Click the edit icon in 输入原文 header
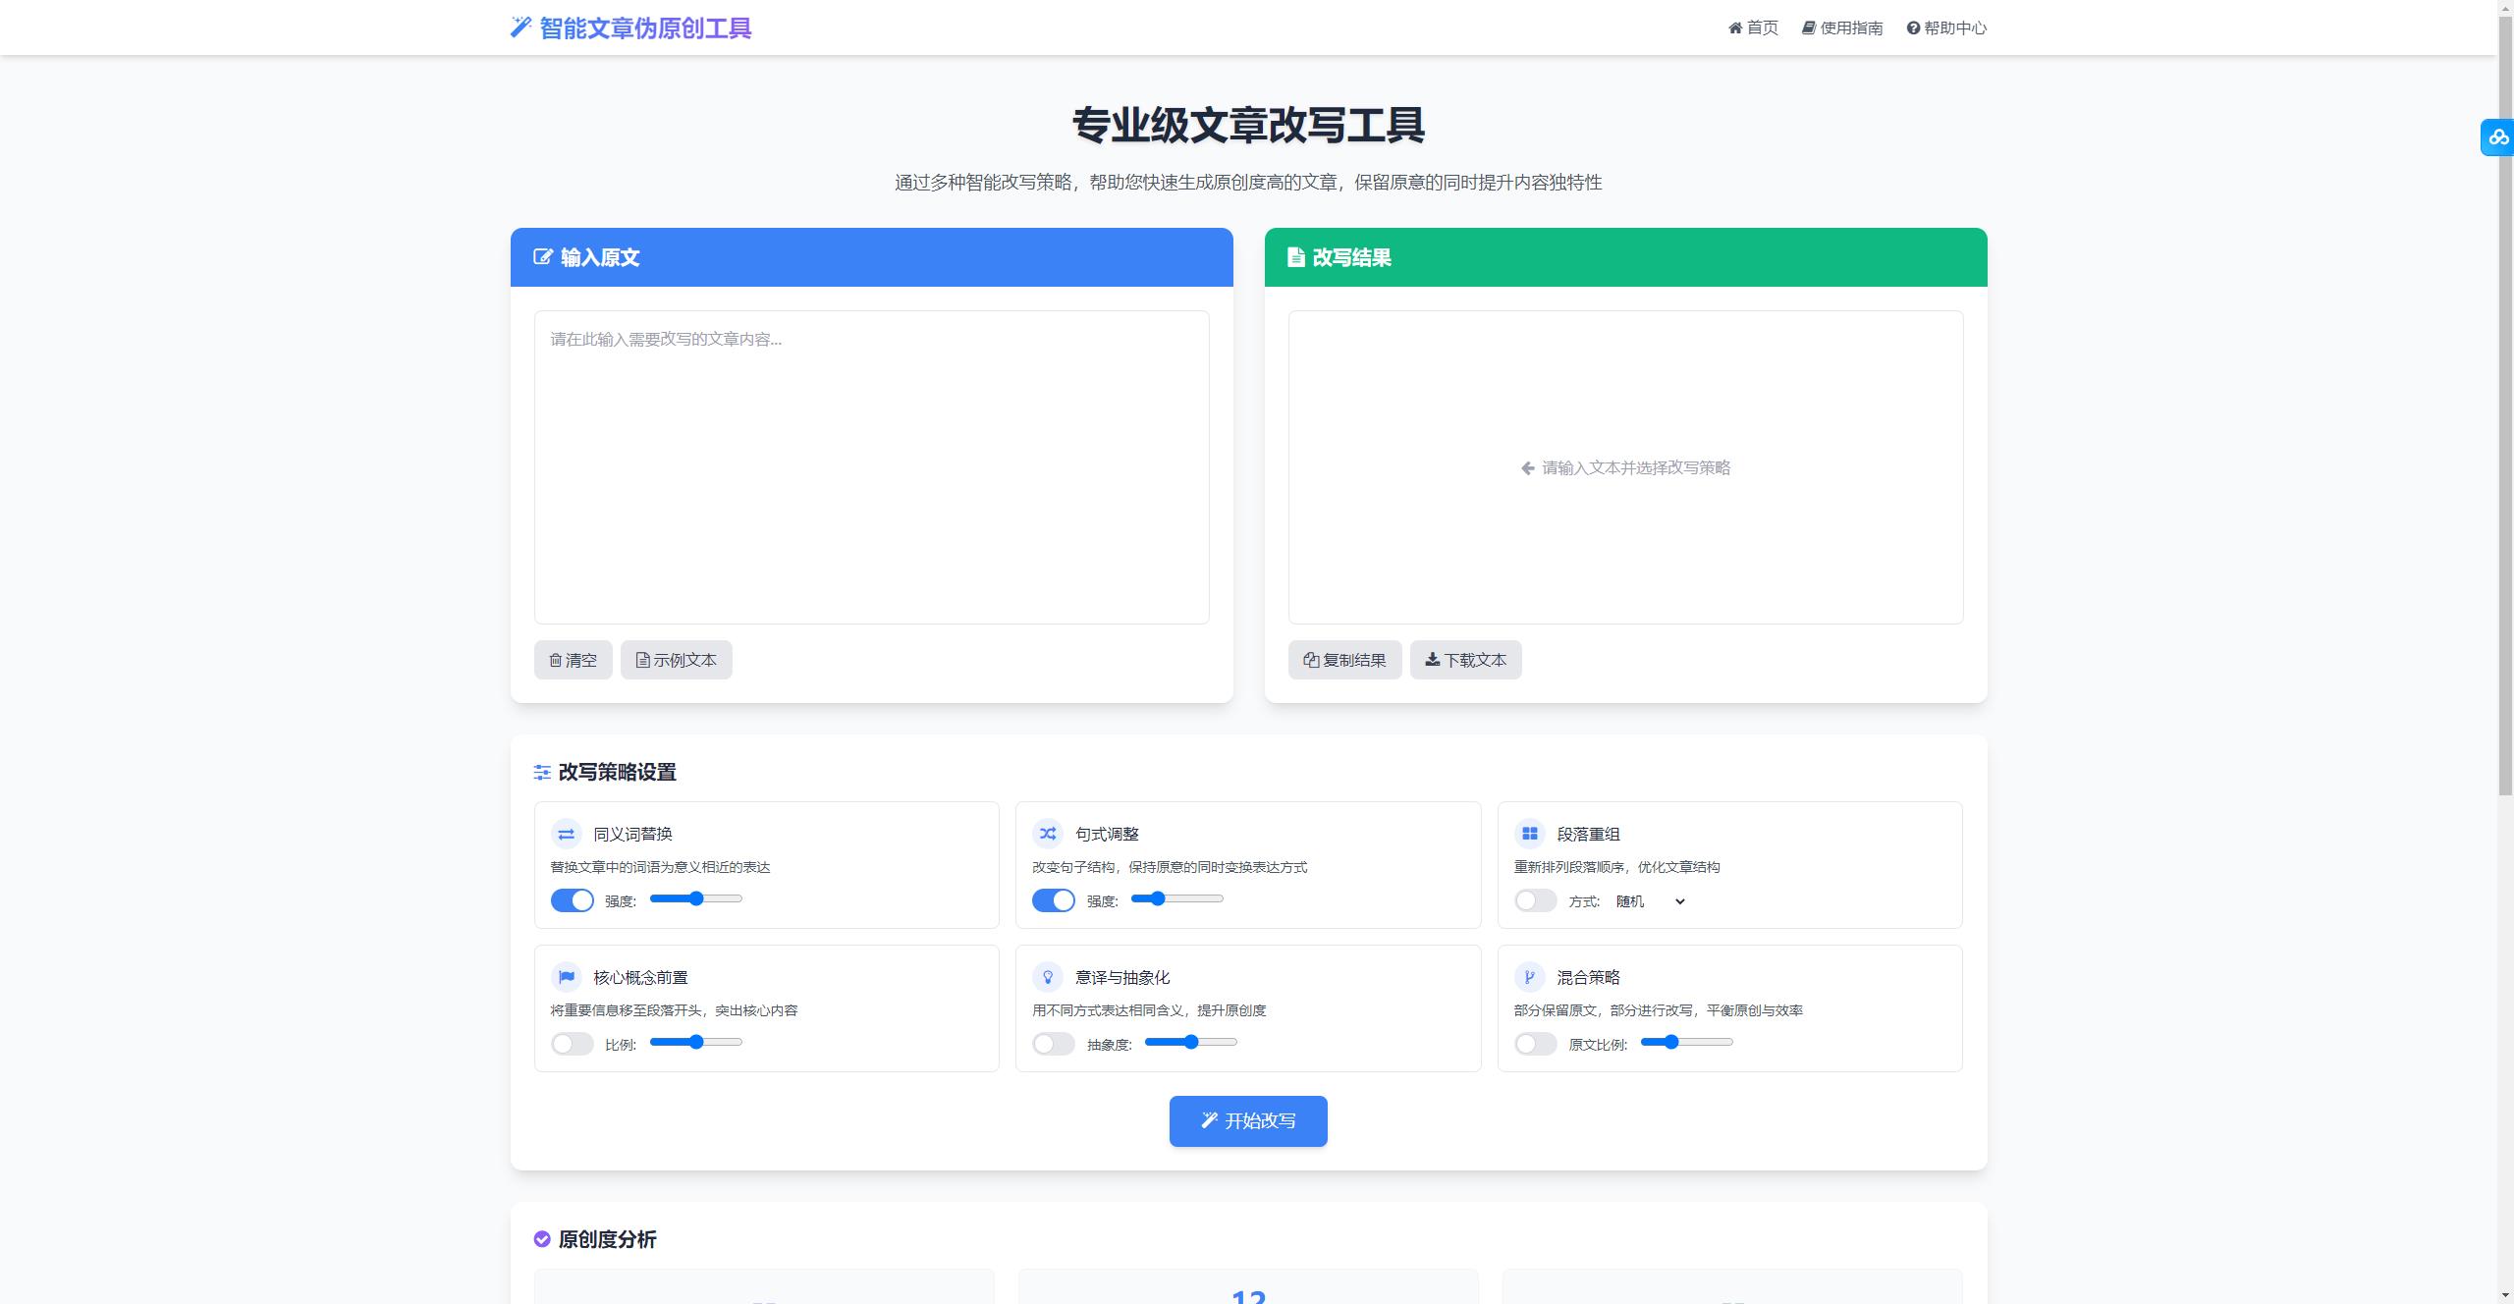 tap(541, 256)
